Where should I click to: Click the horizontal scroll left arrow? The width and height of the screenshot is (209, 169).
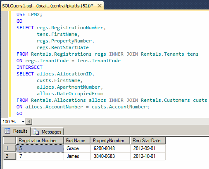[29, 122]
